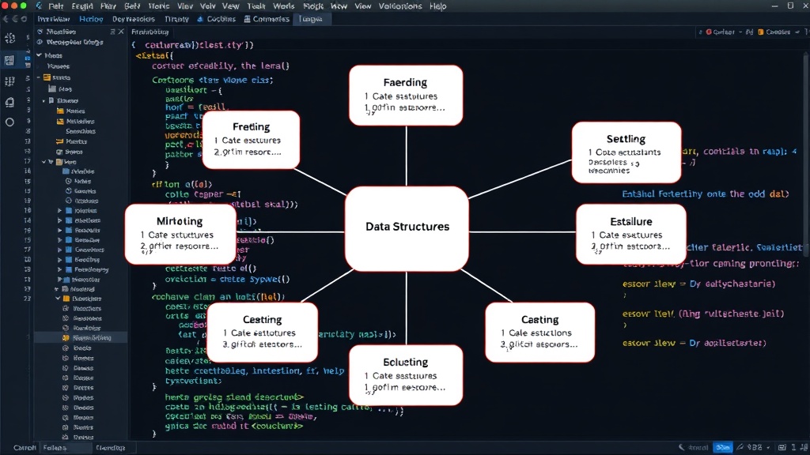Select the Faerding diagram node
810x455 pixels.
[x=406, y=96]
